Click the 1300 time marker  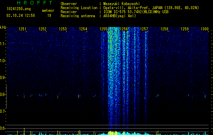[x=205, y=29]
